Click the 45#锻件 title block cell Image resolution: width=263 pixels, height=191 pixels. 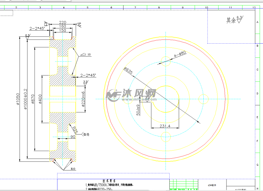click(x=212, y=185)
